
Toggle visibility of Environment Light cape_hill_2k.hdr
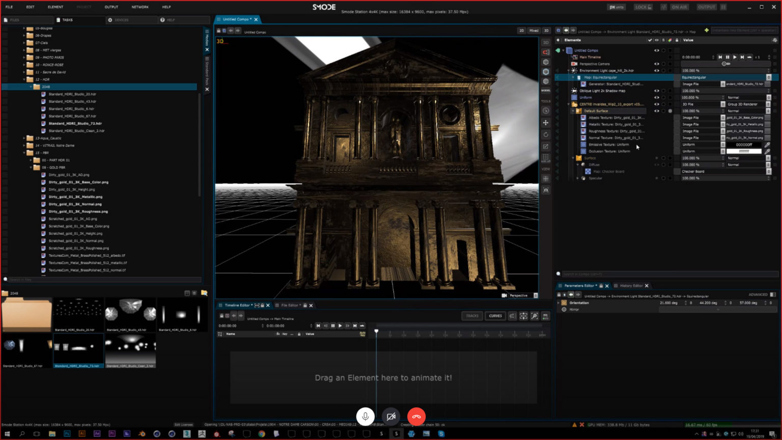tap(656, 71)
